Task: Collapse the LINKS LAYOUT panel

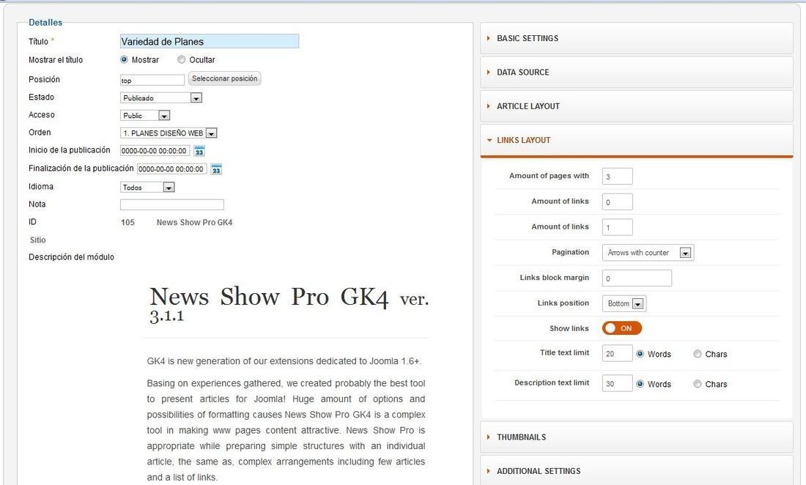Action: click(x=636, y=140)
